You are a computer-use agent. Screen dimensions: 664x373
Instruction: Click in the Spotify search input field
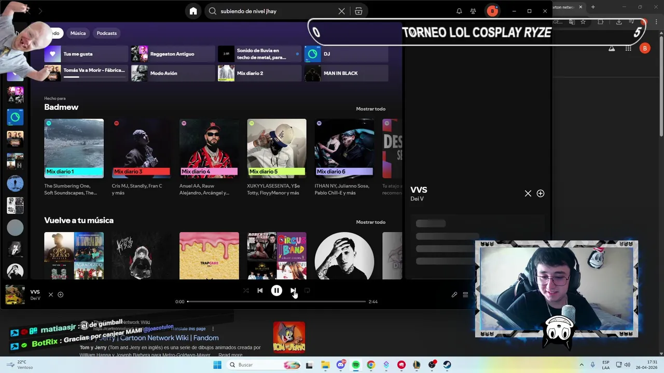coord(278,11)
